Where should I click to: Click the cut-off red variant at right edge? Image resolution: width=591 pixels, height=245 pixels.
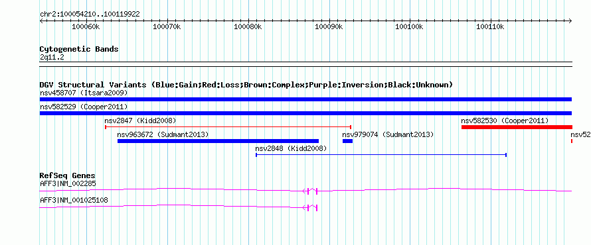click(x=572, y=141)
